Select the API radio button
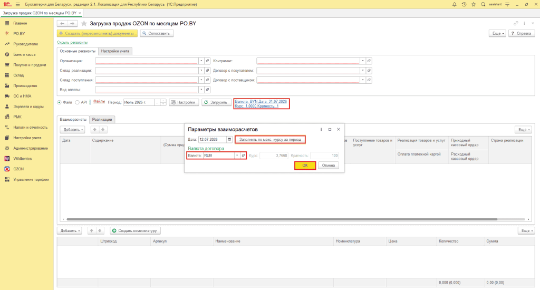This screenshot has width=540, height=290. pyautogui.click(x=77, y=102)
